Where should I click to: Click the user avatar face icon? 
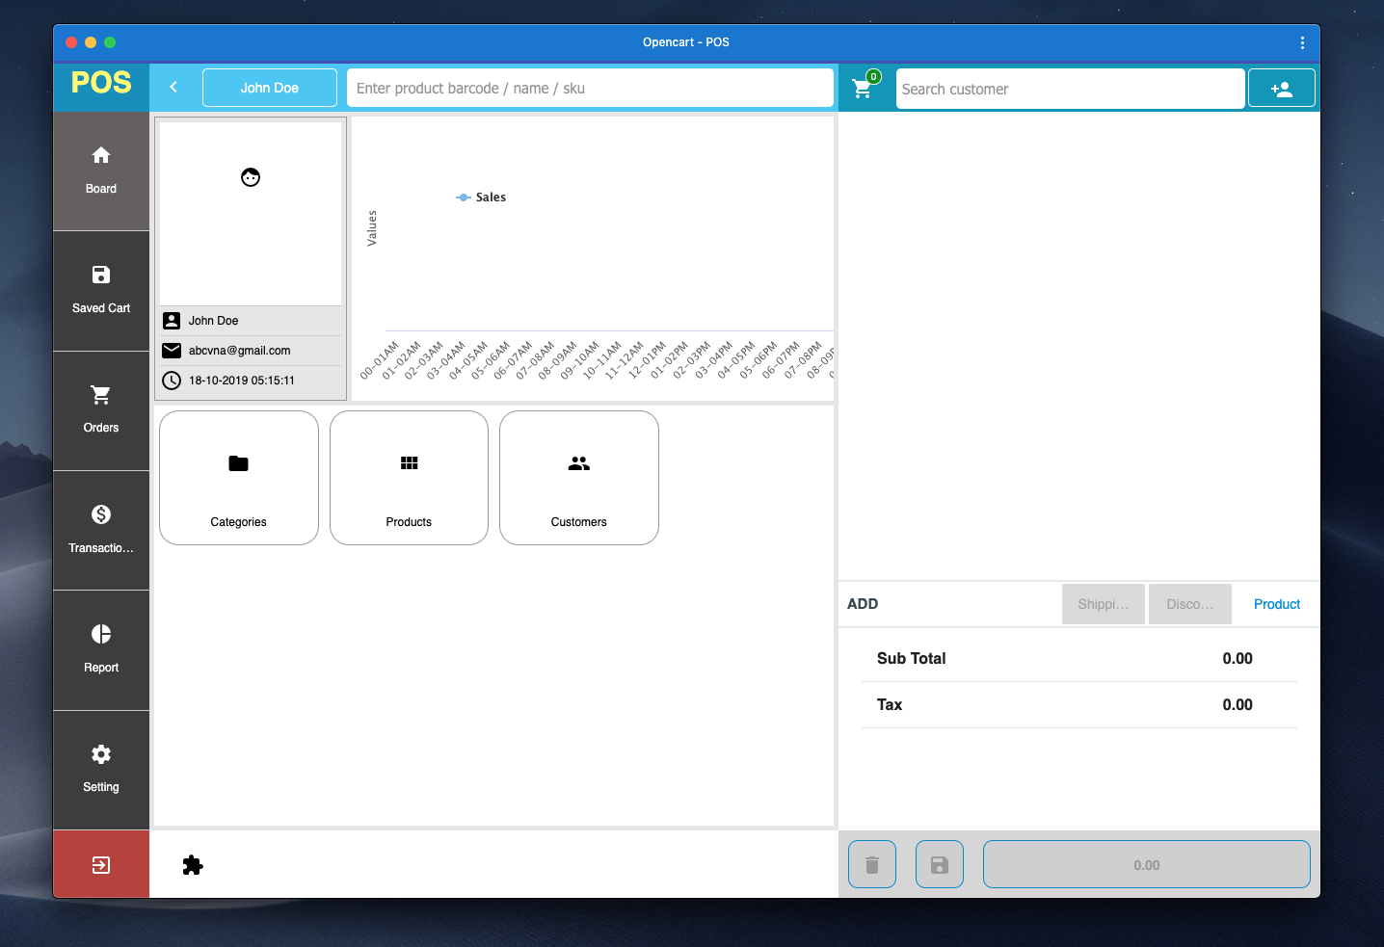click(x=251, y=177)
